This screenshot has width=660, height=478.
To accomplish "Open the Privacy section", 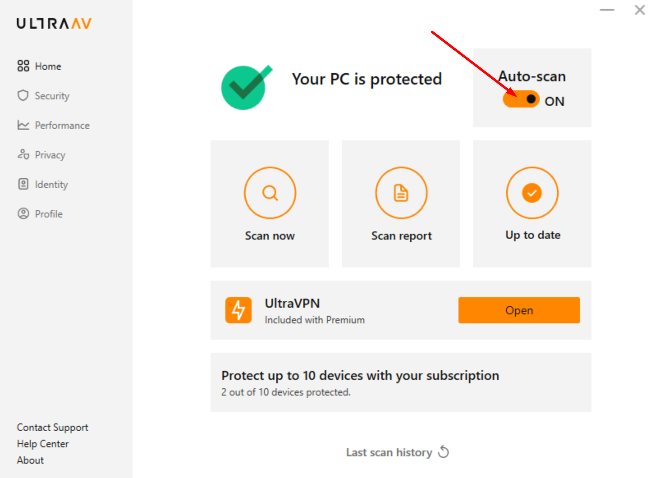I will click(50, 155).
